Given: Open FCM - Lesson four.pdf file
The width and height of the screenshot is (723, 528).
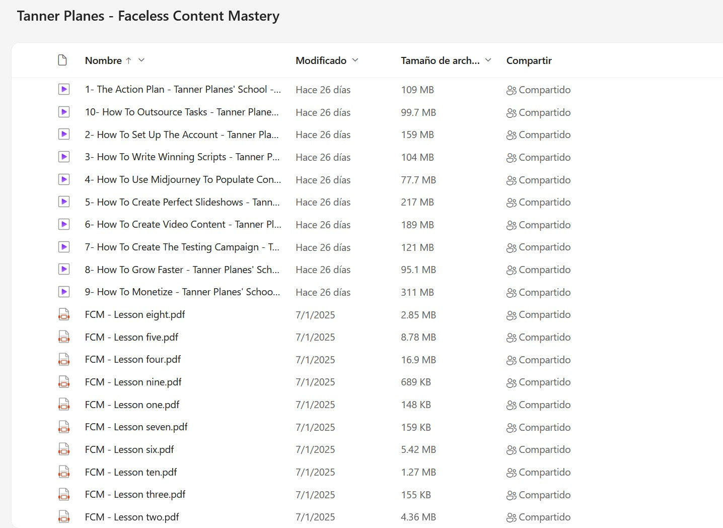Looking at the screenshot, I should coord(132,360).
